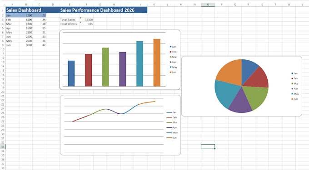Viewport: 309px width, 170px height.
Task: Select the cell containing 28 in column C
Action: coord(39,24)
